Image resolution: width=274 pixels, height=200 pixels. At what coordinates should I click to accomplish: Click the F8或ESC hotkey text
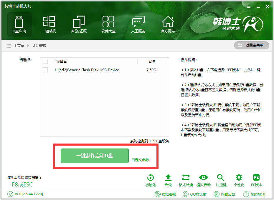[x=22, y=184]
